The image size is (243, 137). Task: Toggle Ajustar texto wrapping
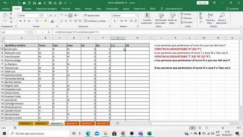coord(92,16)
